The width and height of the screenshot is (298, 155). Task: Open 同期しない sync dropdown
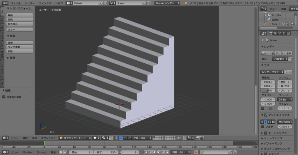pyautogui.click(x=181, y=152)
